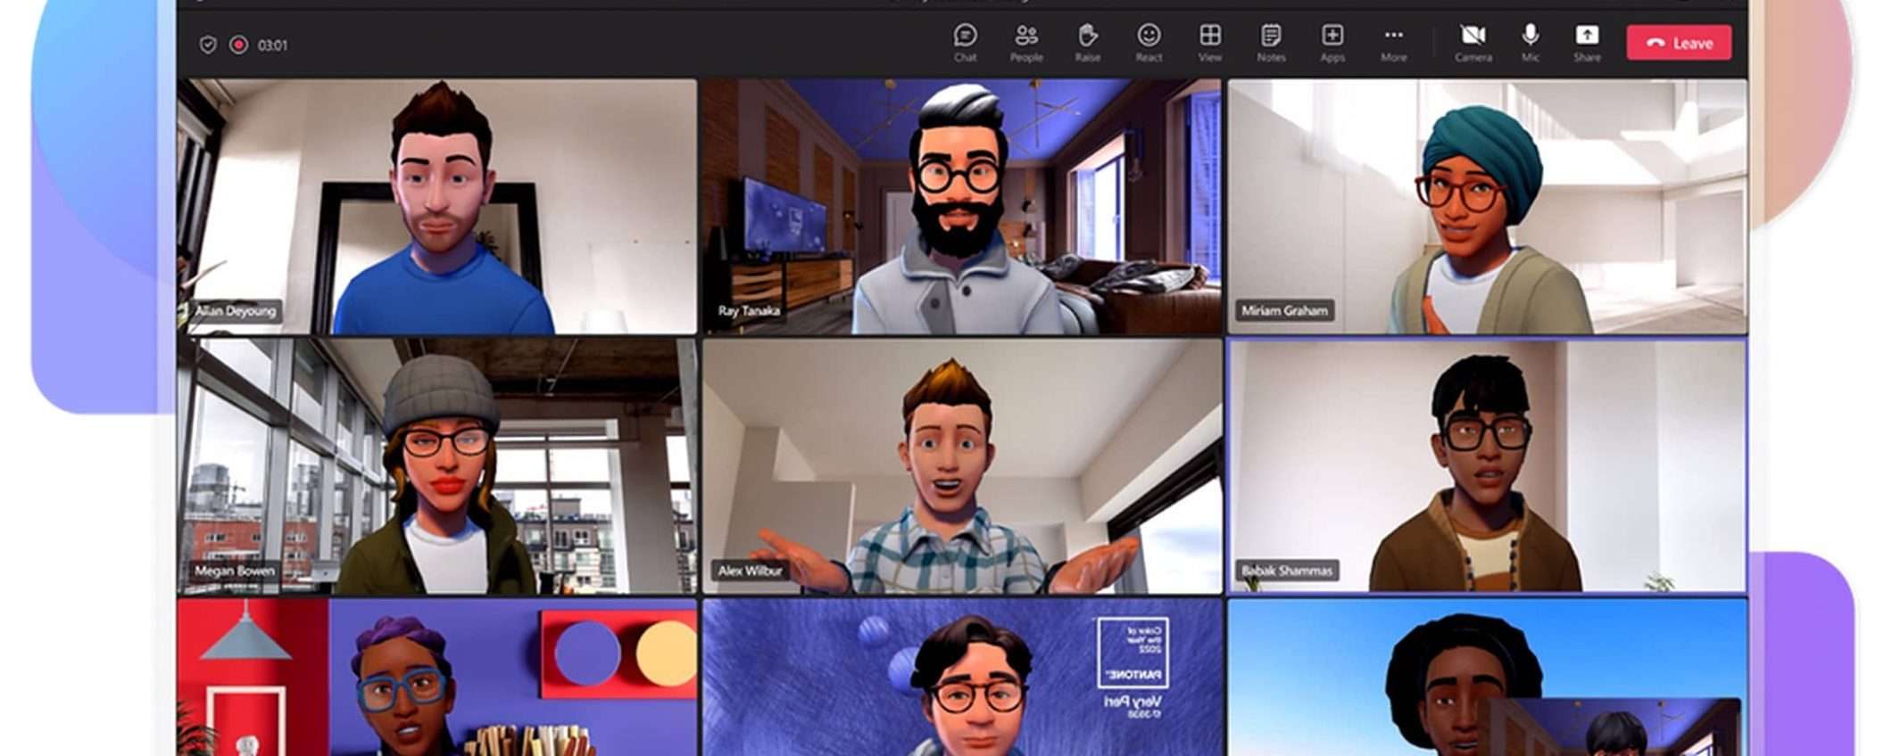Select Megan Bowen's video tile
Viewport: 1892px width, 756px height.
click(x=436, y=466)
